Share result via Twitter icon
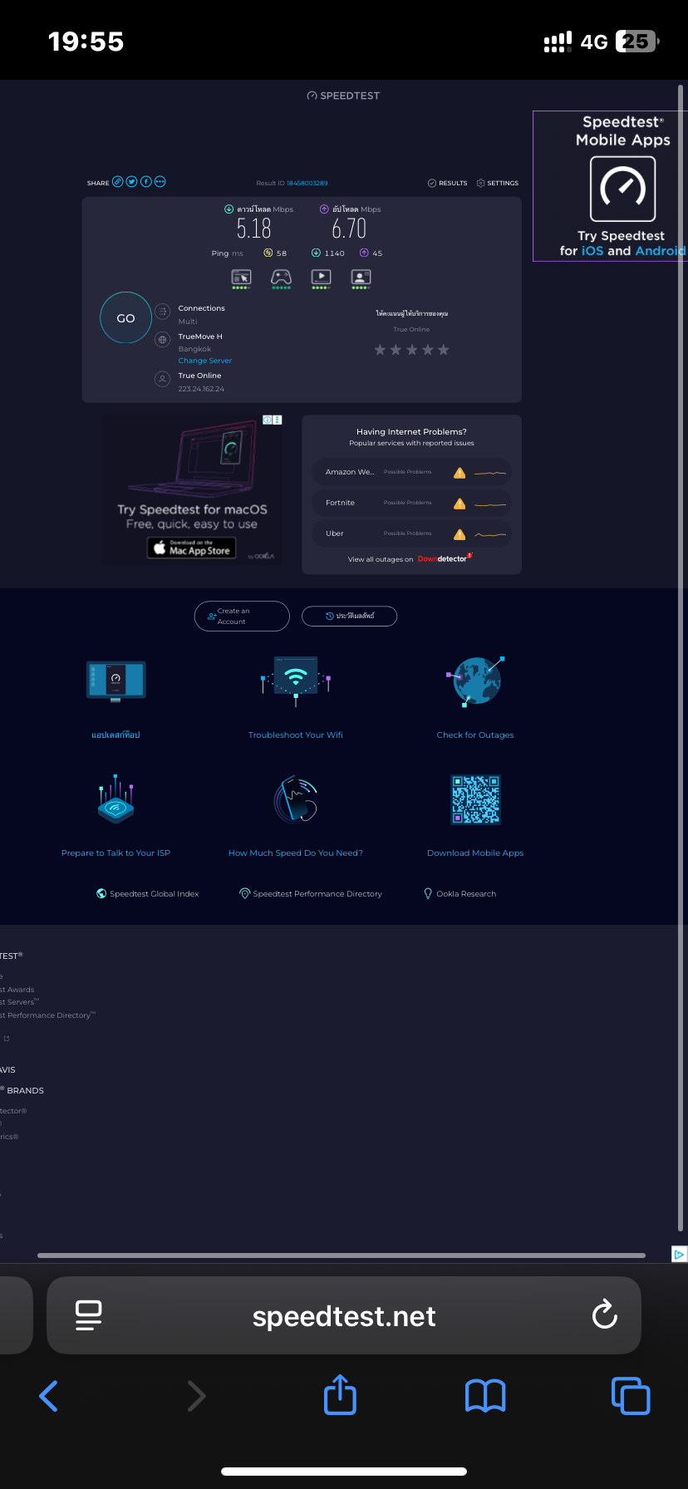 [x=131, y=182]
